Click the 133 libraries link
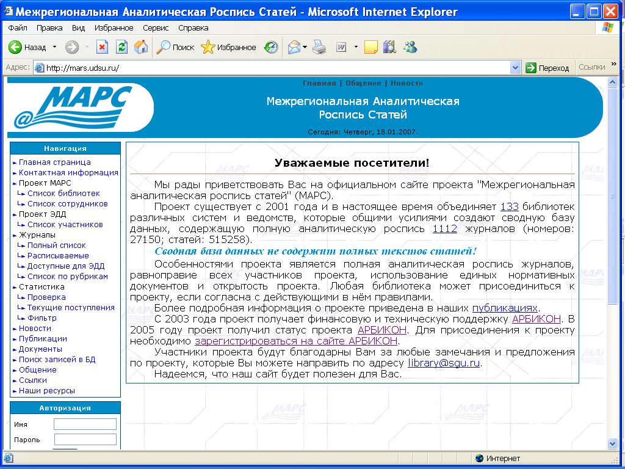625x469 pixels. 510,206
